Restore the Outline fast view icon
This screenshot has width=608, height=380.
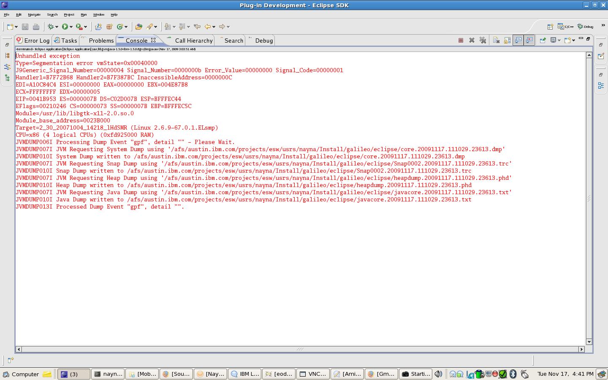pos(601,86)
